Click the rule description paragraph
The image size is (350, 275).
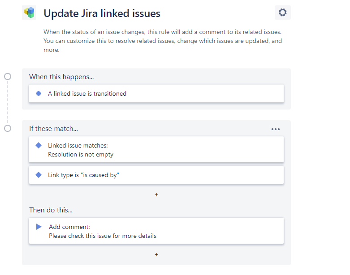(x=163, y=41)
